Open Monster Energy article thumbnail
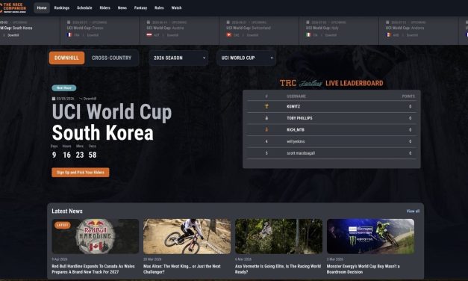This screenshot has width=468, height=281. [370, 236]
